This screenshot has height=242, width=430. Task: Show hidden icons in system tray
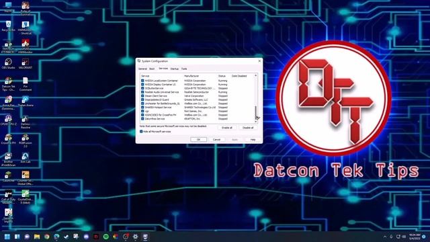point(385,237)
